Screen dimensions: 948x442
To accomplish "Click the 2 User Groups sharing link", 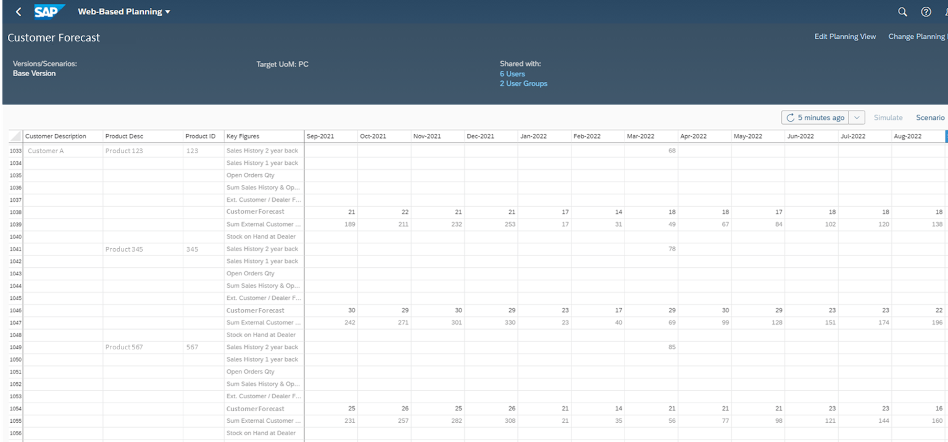I will pyautogui.click(x=524, y=84).
